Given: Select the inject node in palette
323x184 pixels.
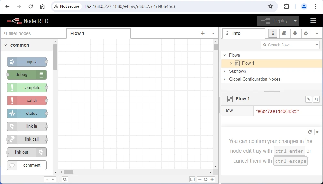Looking at the screenshot, I should [27, 62].
